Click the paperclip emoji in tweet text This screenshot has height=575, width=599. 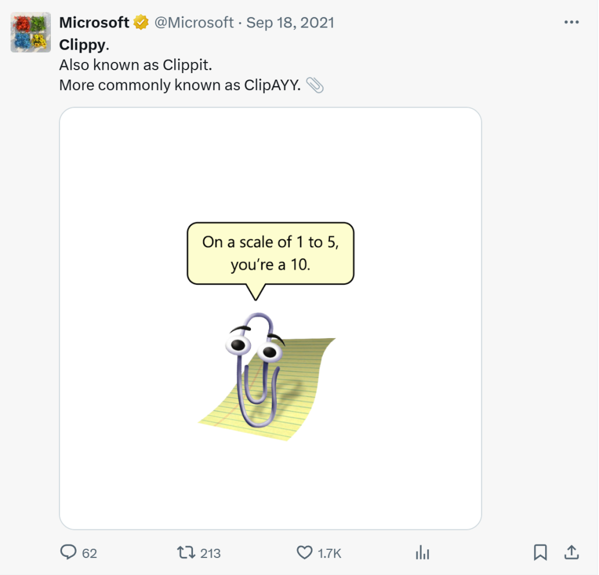tap(315, 85)
